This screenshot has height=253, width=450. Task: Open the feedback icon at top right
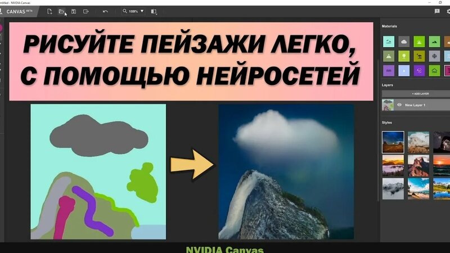tap(437, 11)
